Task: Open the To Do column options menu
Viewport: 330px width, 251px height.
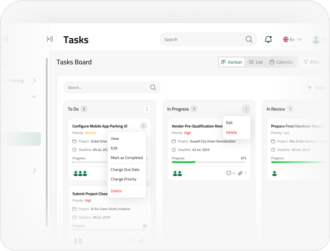Action: [147, 109]
